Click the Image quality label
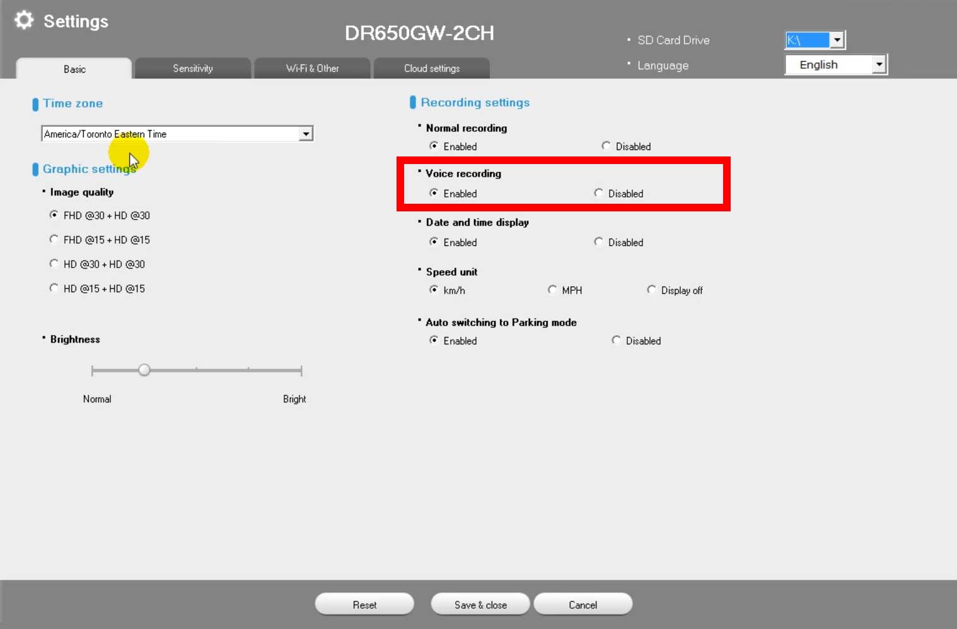Viewport: 957px width, 629px height. [x=82, y=192]
